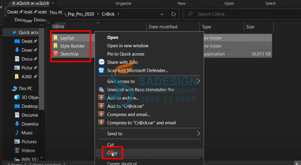Viewport: 301px width, 165px height.
Task: Choose Open from the context menu
Action: coord(113,37)
